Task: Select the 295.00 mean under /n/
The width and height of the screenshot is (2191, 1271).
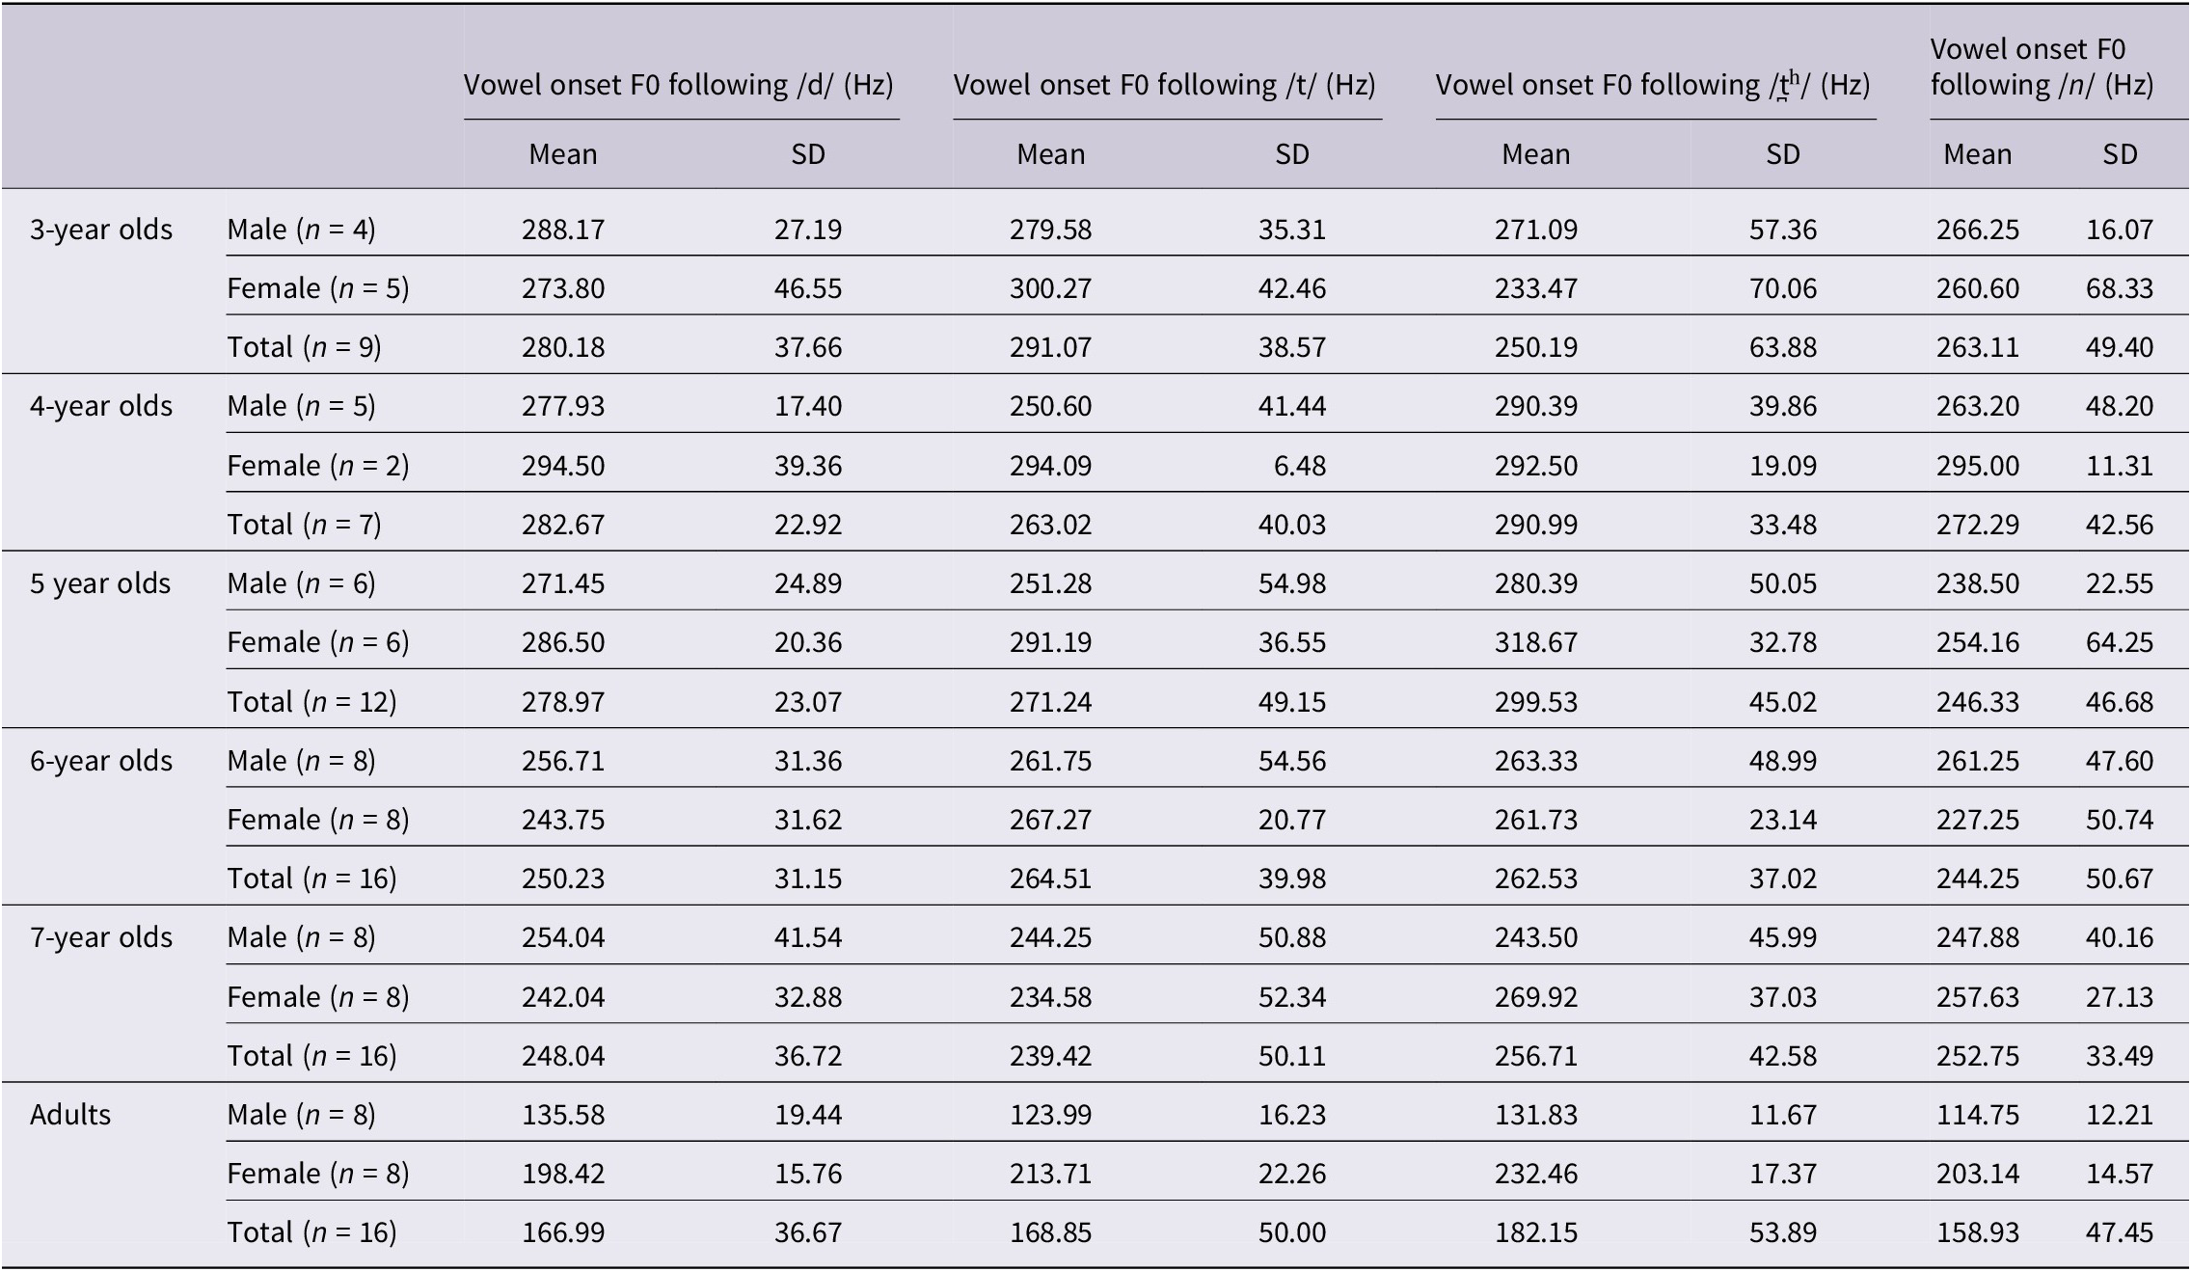Action: pos(1978,466)
